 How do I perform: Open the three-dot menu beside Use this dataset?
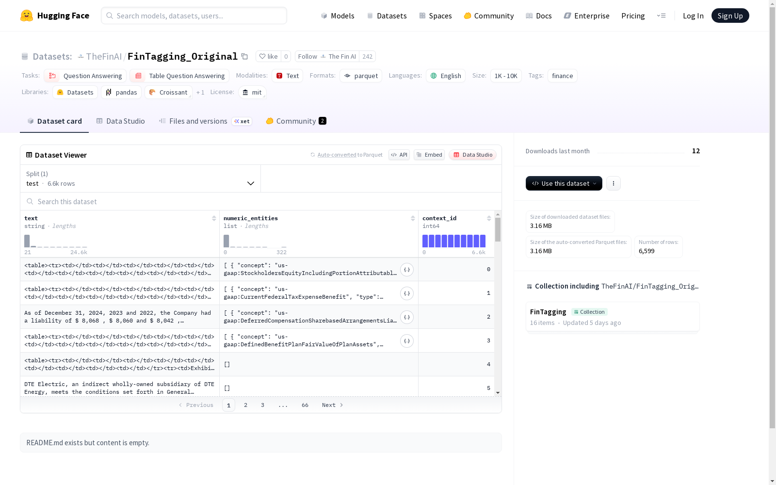click(614, 183)
